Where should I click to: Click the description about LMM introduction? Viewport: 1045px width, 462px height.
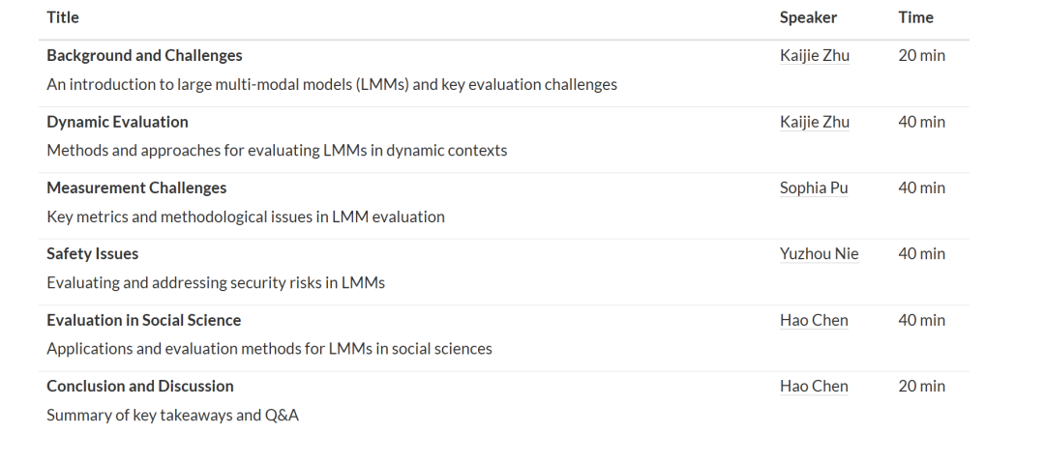pos(332,84)
